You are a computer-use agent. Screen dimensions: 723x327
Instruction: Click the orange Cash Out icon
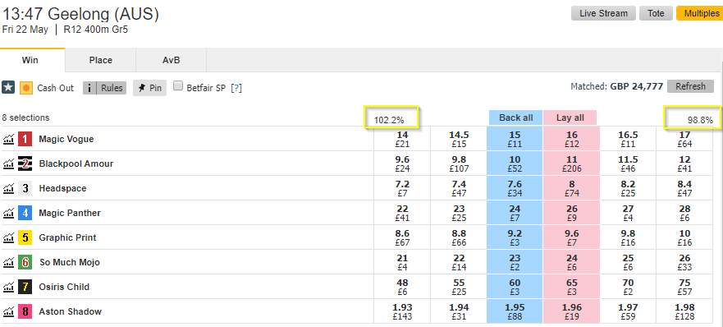point(26,87)
